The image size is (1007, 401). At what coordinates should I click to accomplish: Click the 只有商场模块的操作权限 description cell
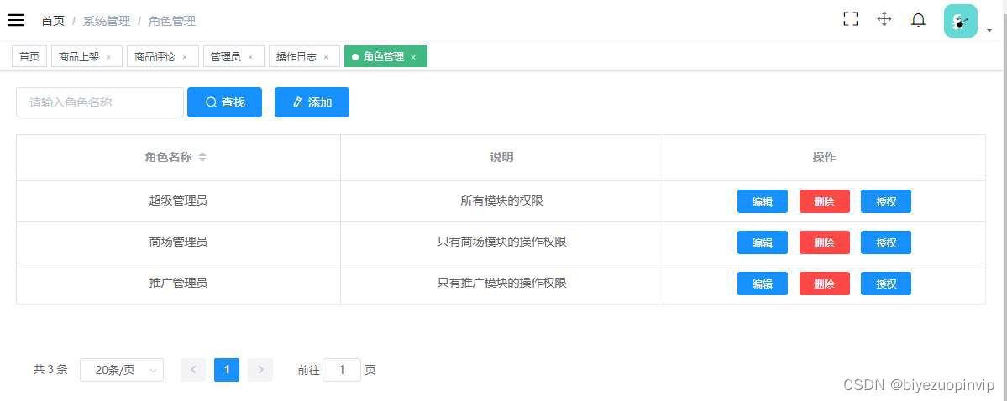pos(502,242)
